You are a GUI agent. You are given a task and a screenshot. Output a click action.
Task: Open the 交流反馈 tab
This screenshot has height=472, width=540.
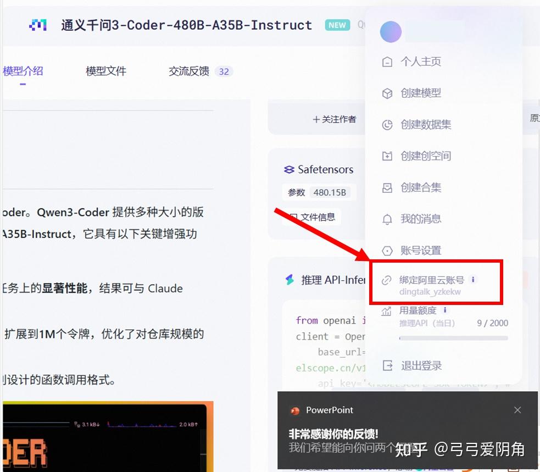point(188,70)
